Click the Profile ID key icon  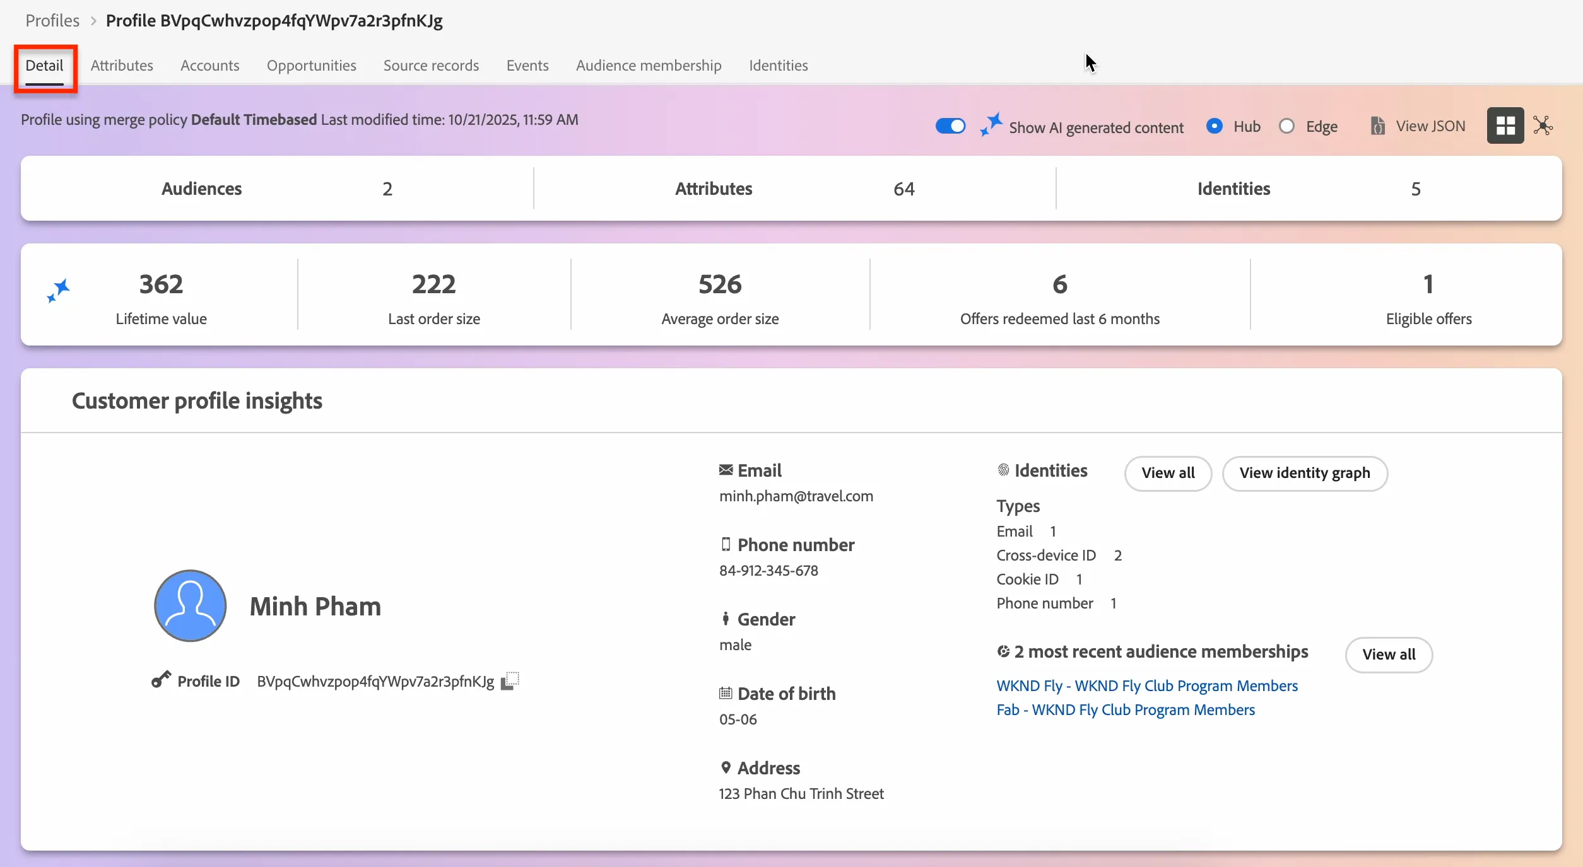pos(161,680)
